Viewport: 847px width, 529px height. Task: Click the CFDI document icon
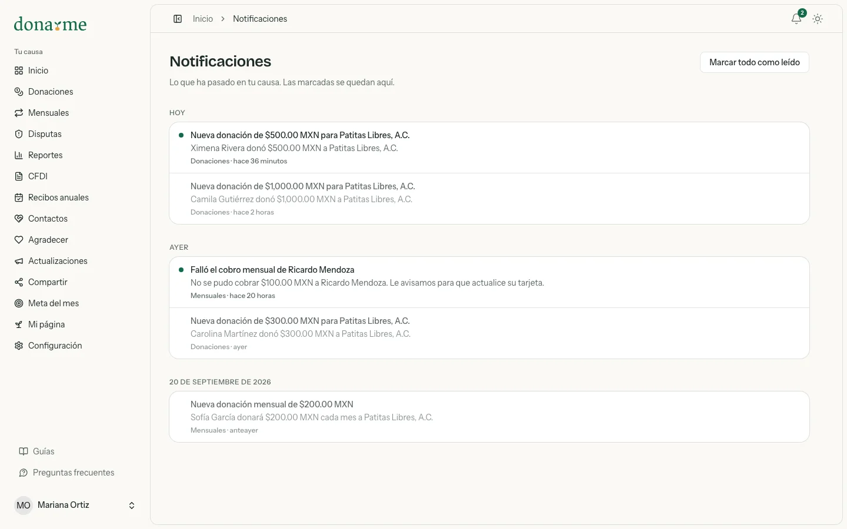click(x=19, y=176)
